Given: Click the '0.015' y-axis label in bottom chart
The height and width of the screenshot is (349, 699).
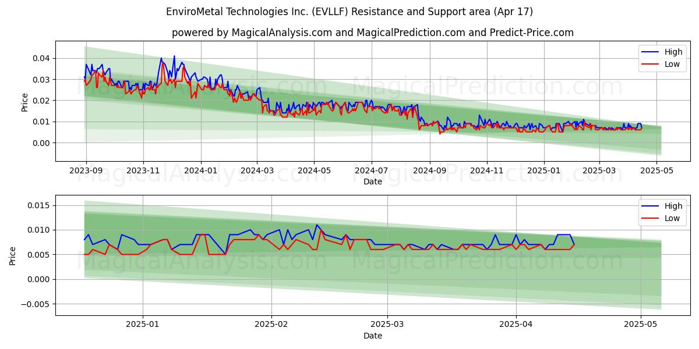Looking at the screenshot, I should pos(38,205).
